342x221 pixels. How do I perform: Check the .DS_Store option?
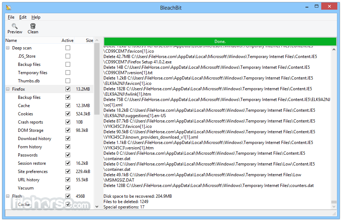tap(68, 56)
